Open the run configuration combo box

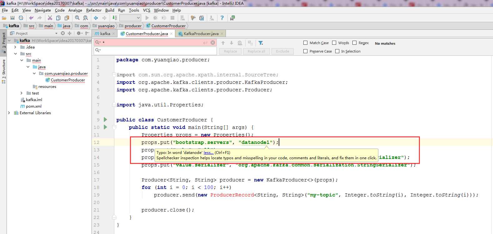tap(130, 18)
